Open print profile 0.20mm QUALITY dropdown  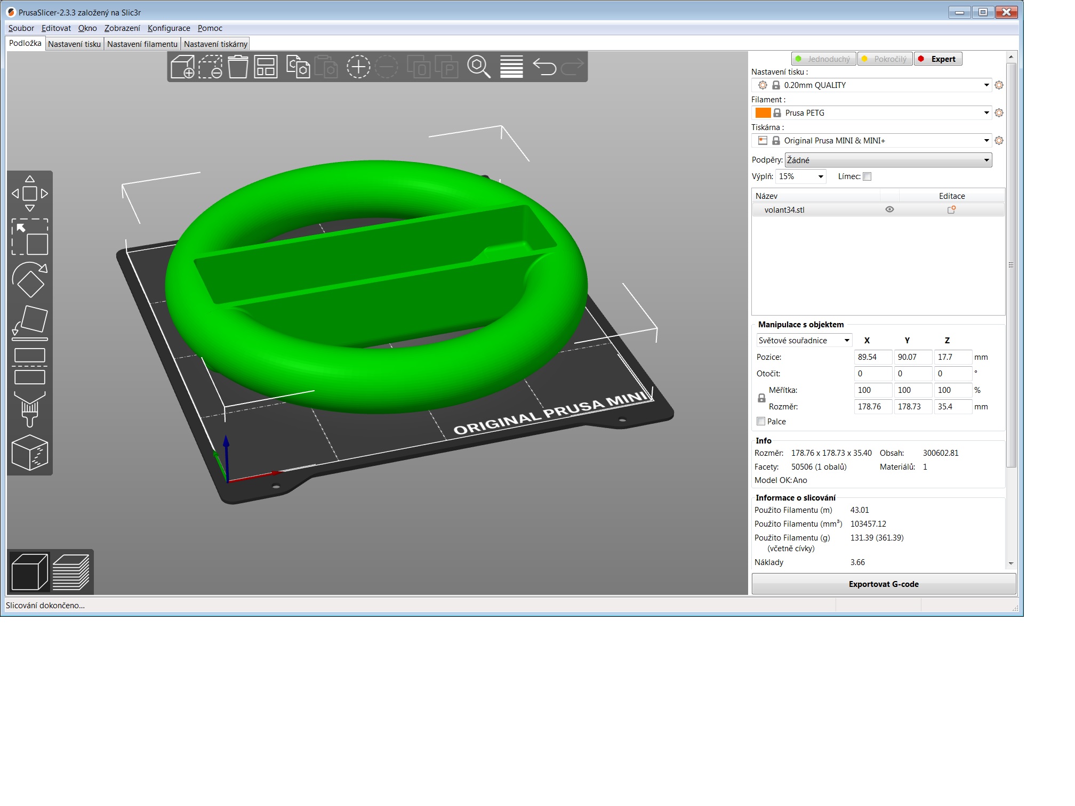[872, 85]
